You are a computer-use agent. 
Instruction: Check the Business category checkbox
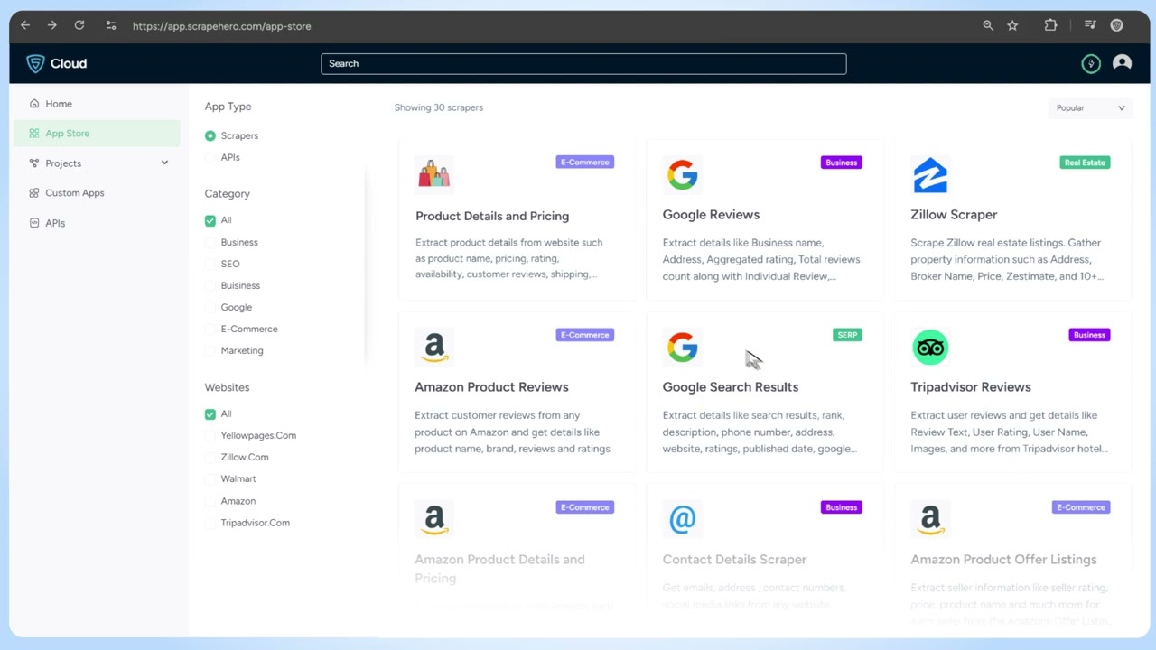(210, 242)
